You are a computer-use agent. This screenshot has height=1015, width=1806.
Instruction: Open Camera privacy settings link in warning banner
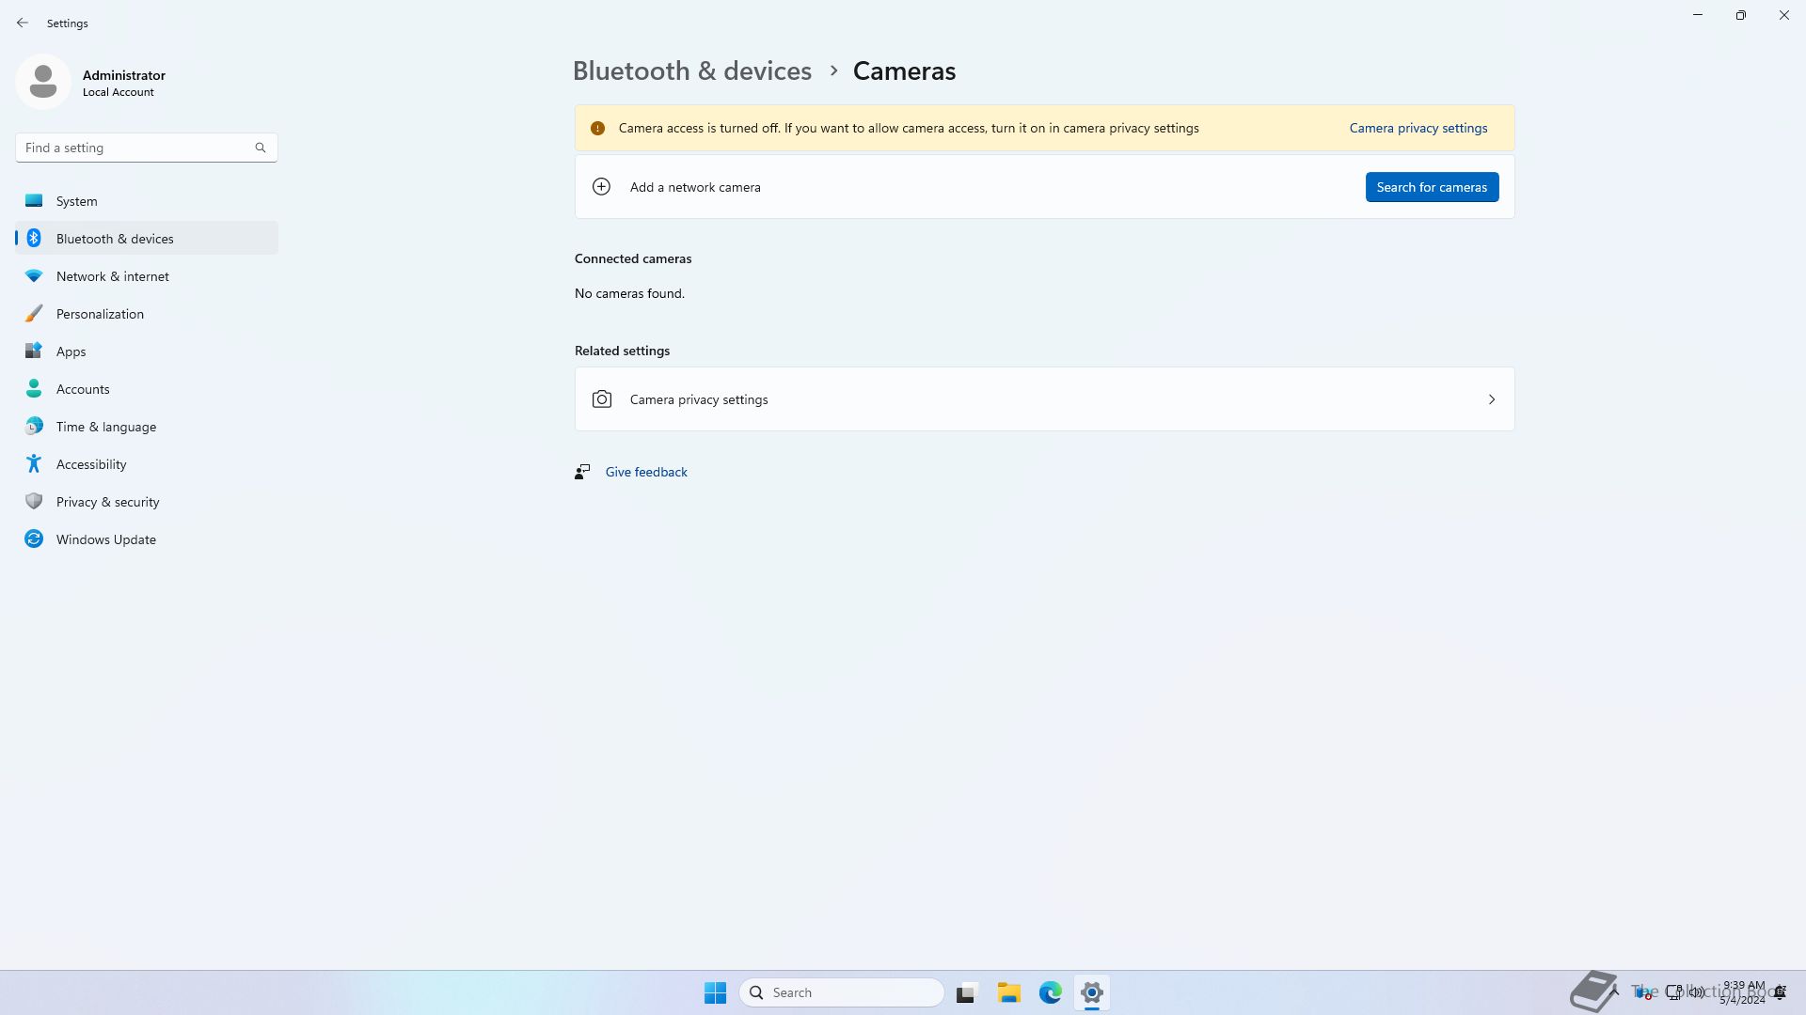click(x=1418, y=128)
